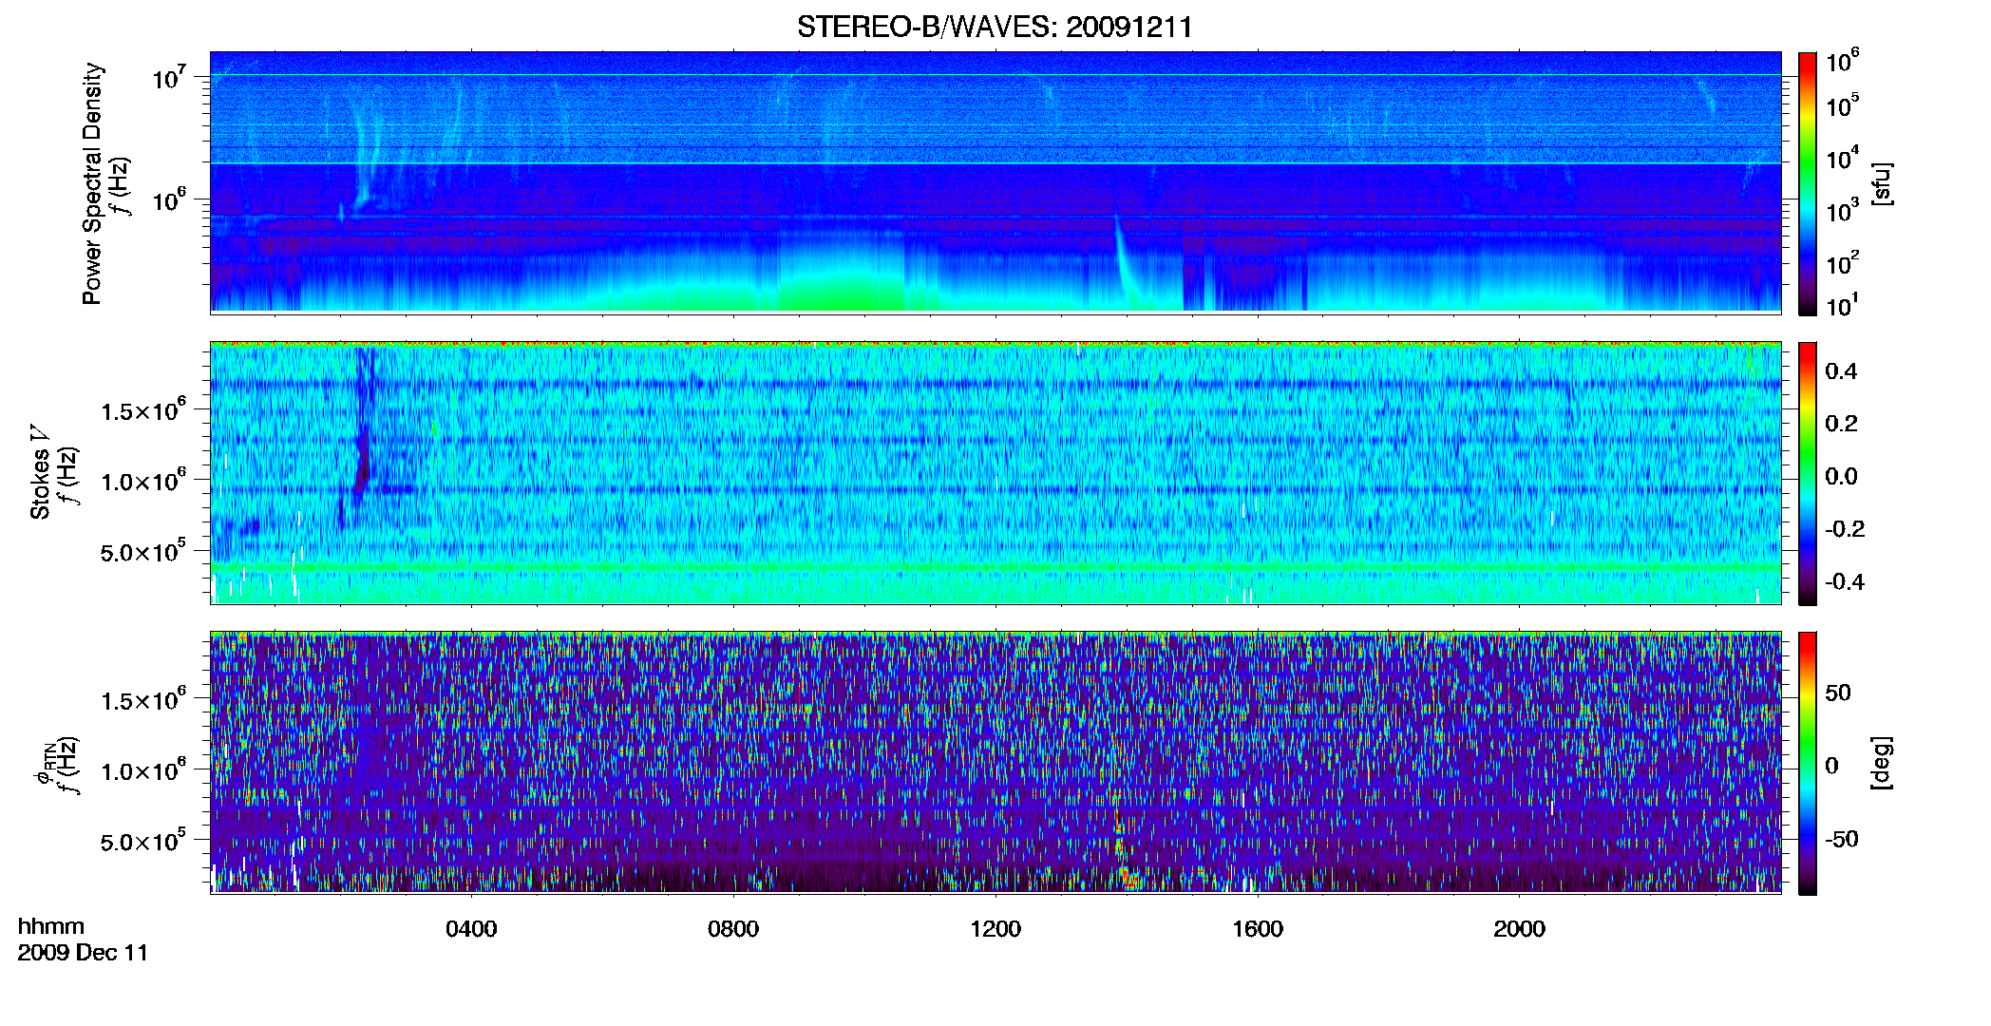This screenshot has width=1991, height=1026.
Task: Click the "0.4" value on the Stokes V color bar
Action: [x=1841, y=371]
